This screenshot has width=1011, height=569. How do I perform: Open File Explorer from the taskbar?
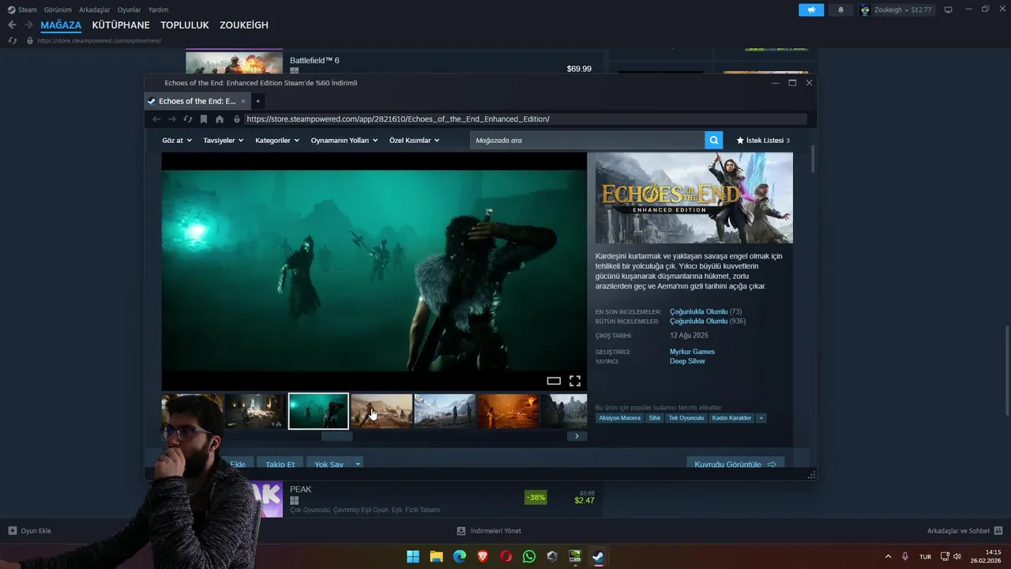pos(436,556)
